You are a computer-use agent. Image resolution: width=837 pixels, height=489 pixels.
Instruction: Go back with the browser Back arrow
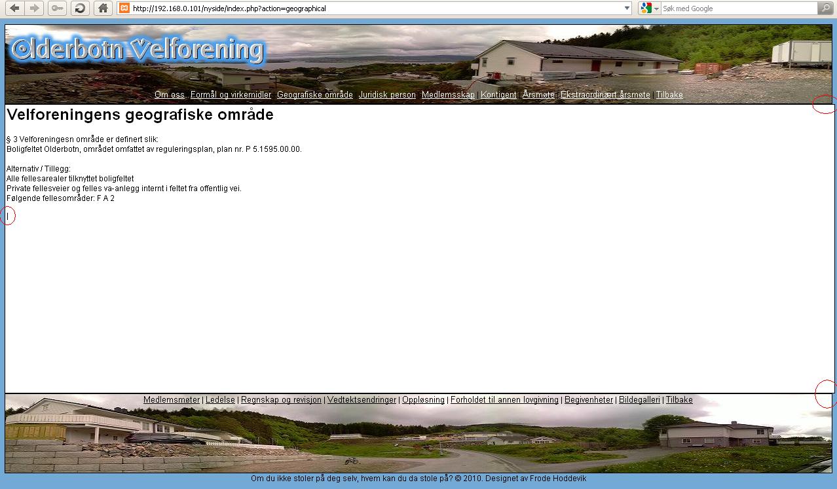click(x=14, y=9)
